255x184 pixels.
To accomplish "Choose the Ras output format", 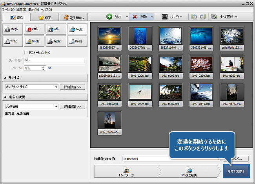I will click(77, 41).
